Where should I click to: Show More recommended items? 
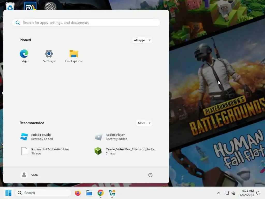pyautogui.click(x=144, y=123)
